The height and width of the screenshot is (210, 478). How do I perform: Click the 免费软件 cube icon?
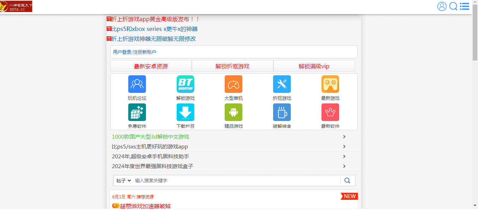tap(137, 113)
